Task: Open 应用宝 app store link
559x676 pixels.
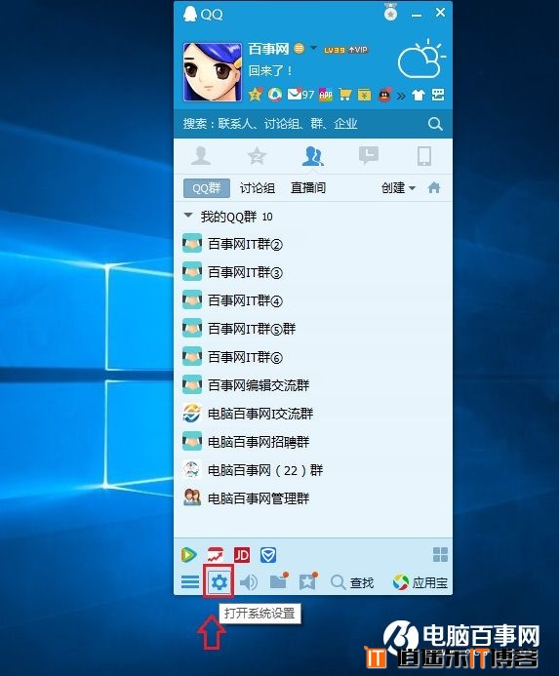Action: coord(419,583)
